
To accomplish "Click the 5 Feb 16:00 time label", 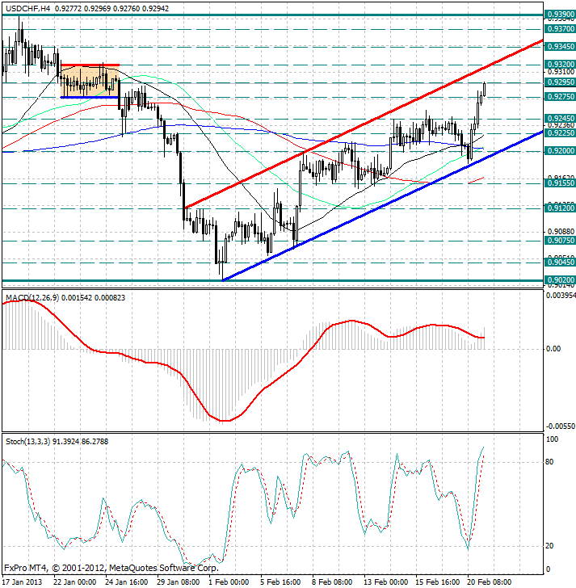I will pos(280,582).
